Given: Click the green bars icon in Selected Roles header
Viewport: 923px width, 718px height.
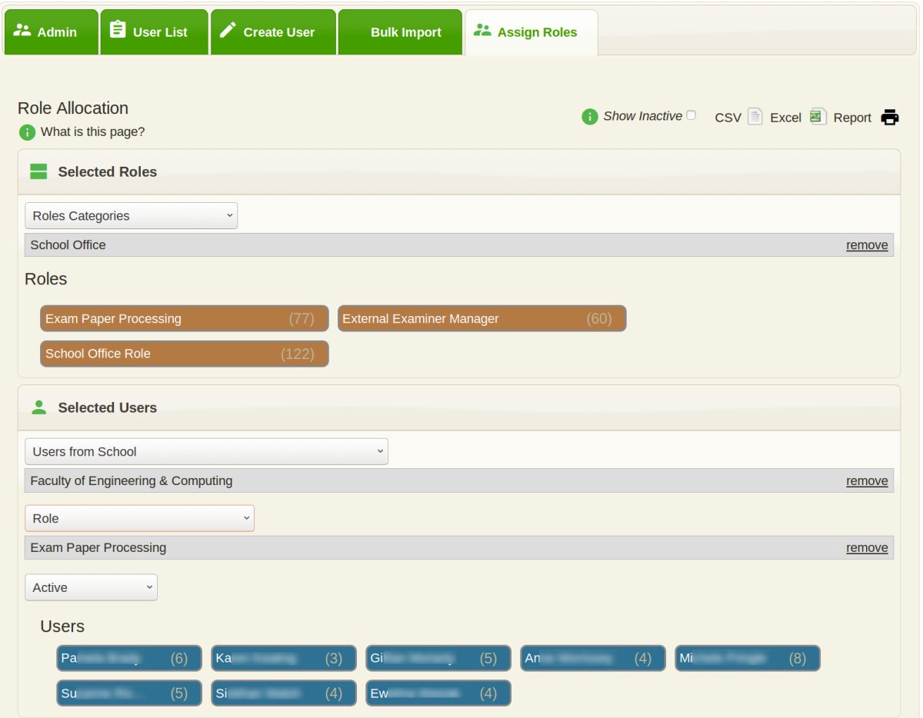Looking at the screenshot, I should click(x=38, y=171).
